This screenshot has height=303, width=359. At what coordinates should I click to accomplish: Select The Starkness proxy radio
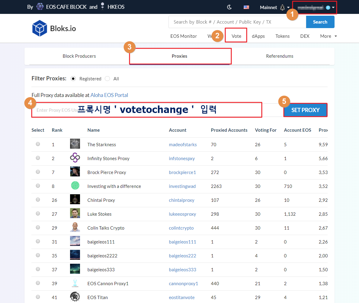(x=38, y=144)
